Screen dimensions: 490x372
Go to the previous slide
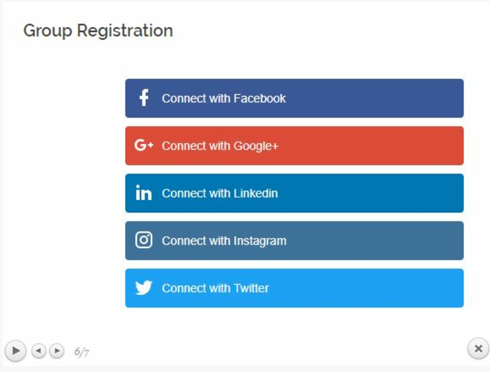tap(39, 351)
